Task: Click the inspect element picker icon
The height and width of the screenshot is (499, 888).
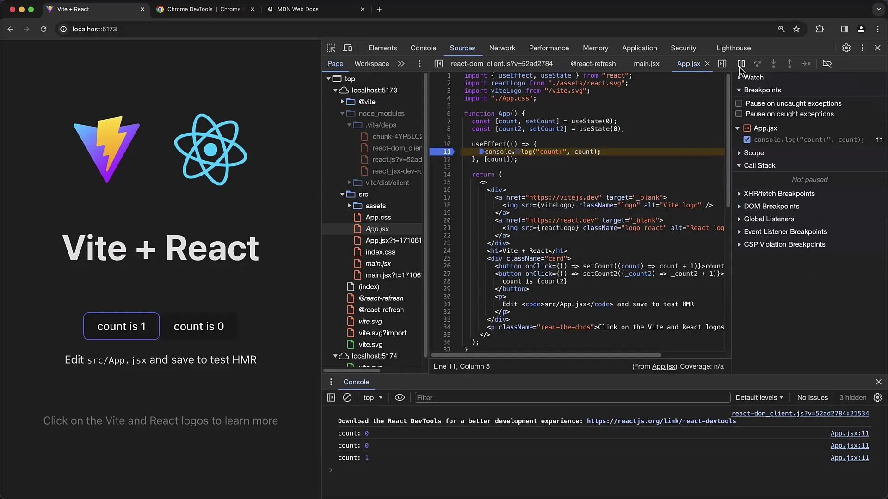Action: (x=331, y=48)
